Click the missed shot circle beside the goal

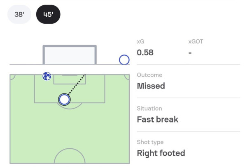coord(124,60)
